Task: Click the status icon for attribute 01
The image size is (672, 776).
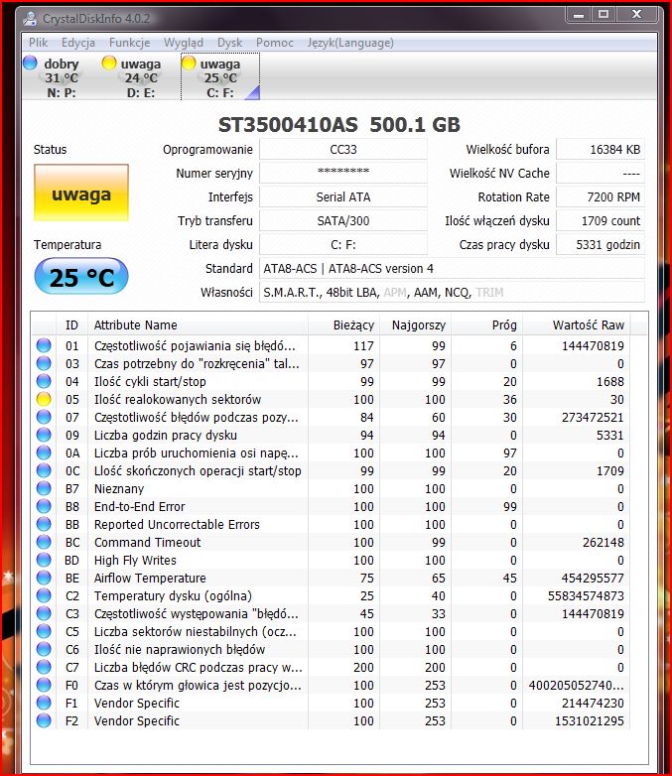Action: pyautogui.click(x=44, y=345)
